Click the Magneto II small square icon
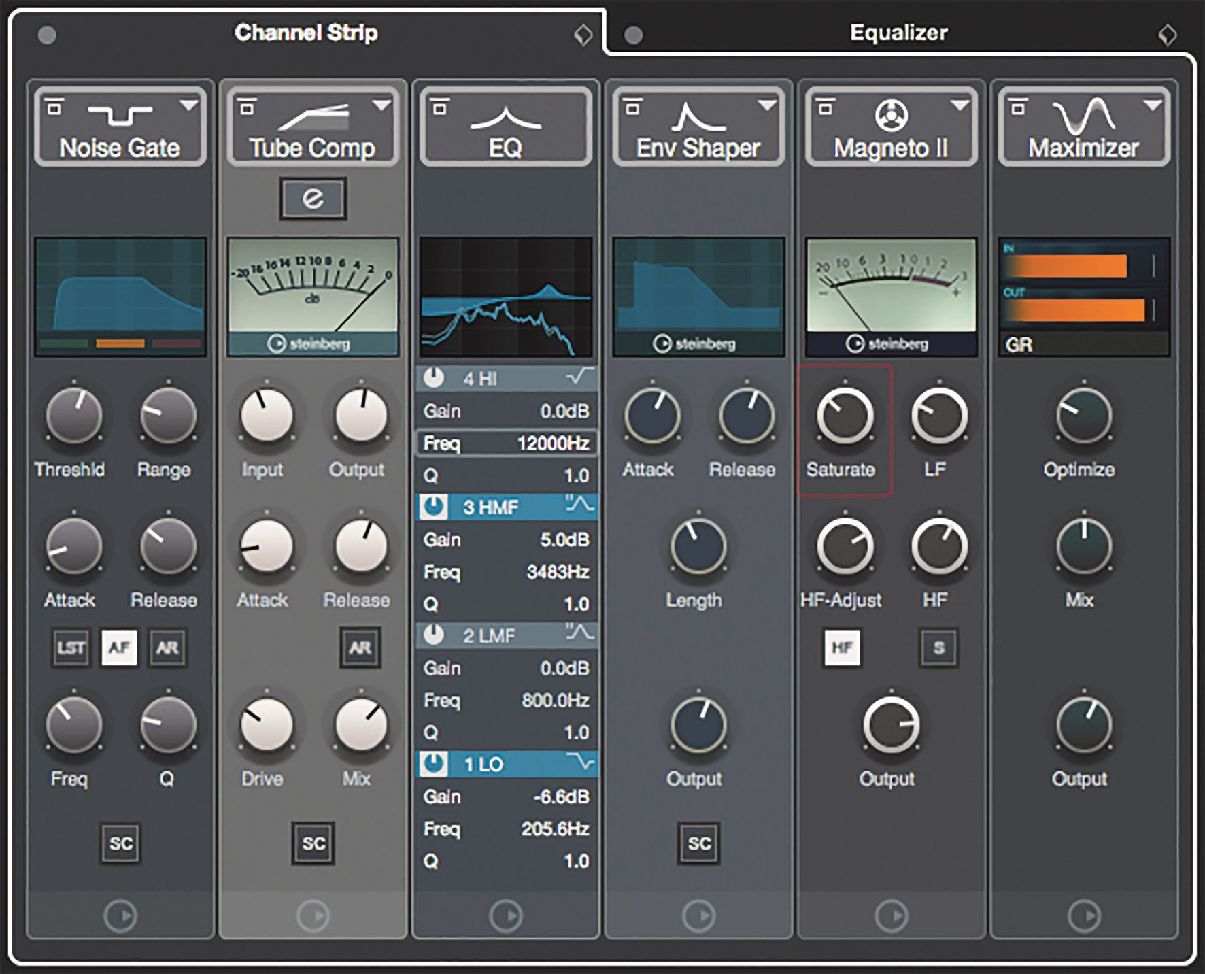The image size is (1205, 974). click(825, 107)
